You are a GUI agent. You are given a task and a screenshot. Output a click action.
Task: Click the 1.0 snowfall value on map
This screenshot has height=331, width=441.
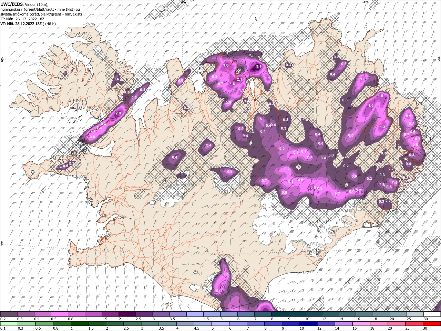pos(363,79)
